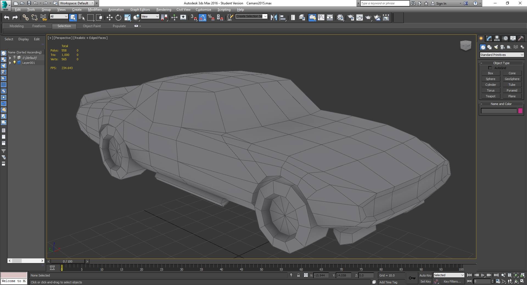
Task: Open the Select by Name dialog
Action: 82,18
